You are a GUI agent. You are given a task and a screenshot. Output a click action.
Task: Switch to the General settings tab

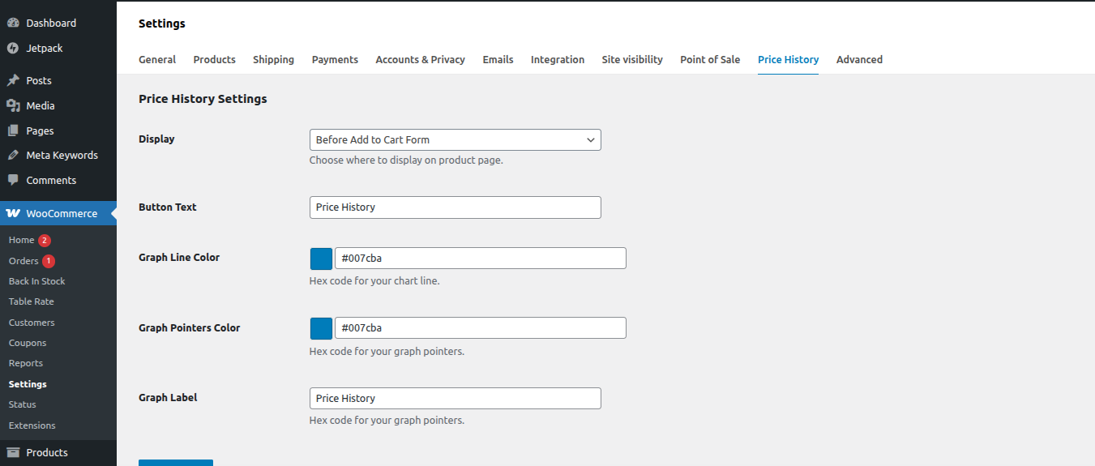pyautogui.click(x=157, y=59)
